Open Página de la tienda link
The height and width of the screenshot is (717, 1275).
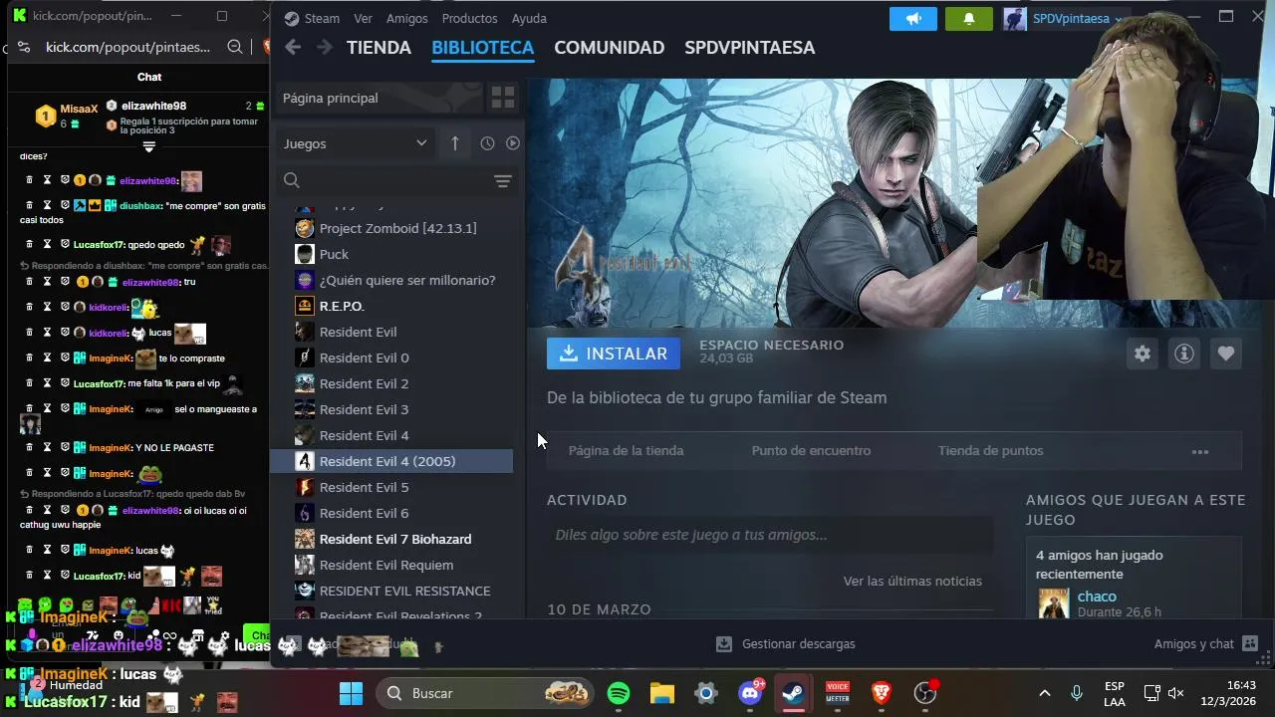626,451
